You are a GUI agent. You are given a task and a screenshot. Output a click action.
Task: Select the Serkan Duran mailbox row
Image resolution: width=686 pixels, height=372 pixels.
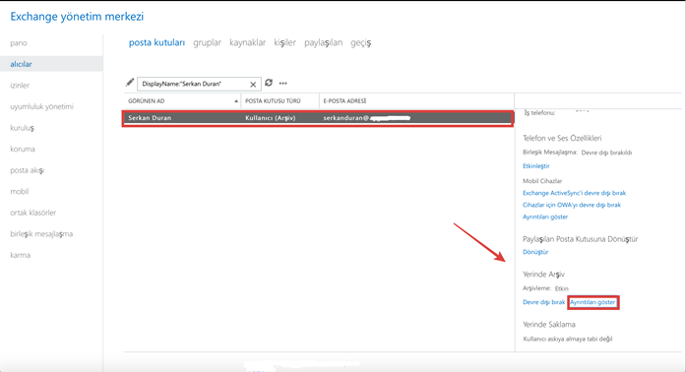coord(318,118)
